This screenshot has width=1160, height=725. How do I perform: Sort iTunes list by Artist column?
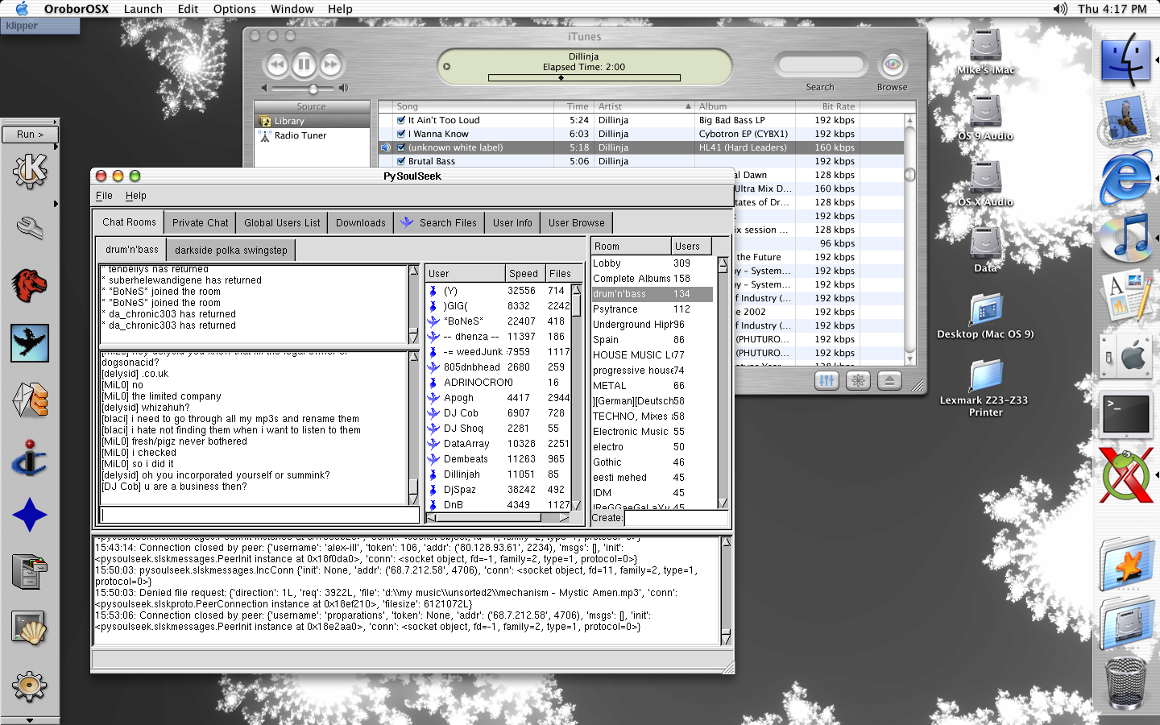pyautogui.click(x=644, y=106)
